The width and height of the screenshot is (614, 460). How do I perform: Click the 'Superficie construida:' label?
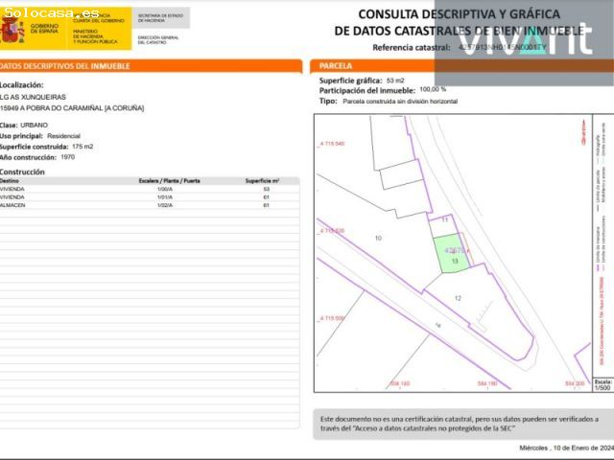coord(35,147)
